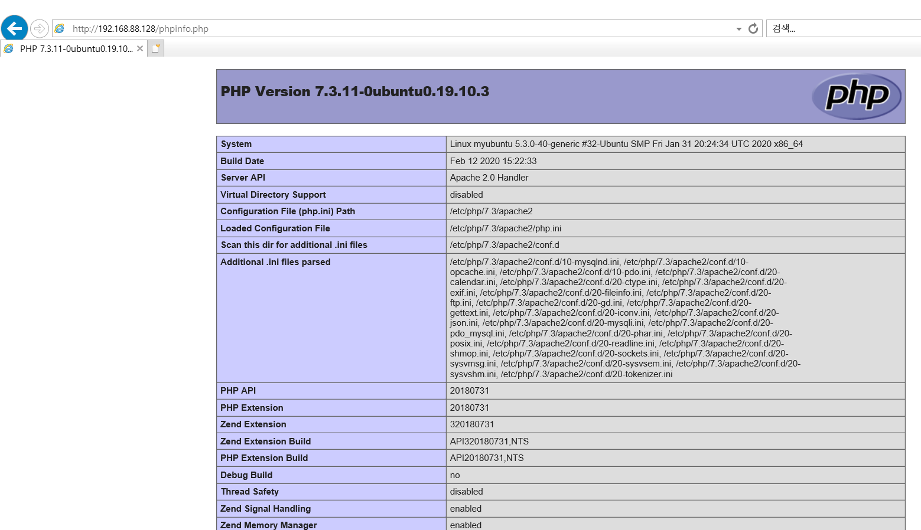Click the /etc/php/7.3/apache2 path value

coord(492,211)
